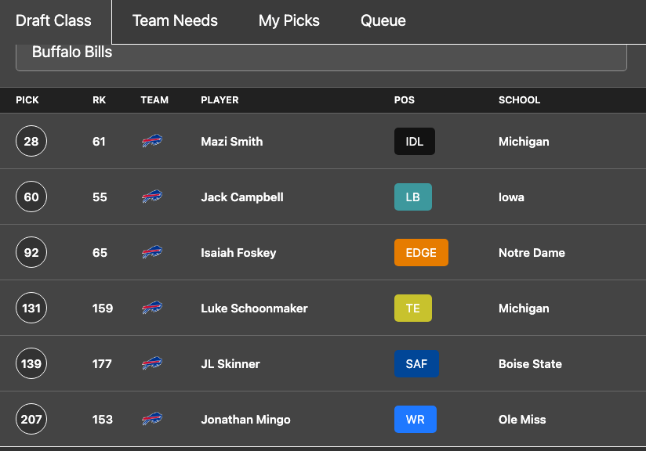The image size is (646, 451).
Task: Sort by the RK column header
Action: pos(99,100)
